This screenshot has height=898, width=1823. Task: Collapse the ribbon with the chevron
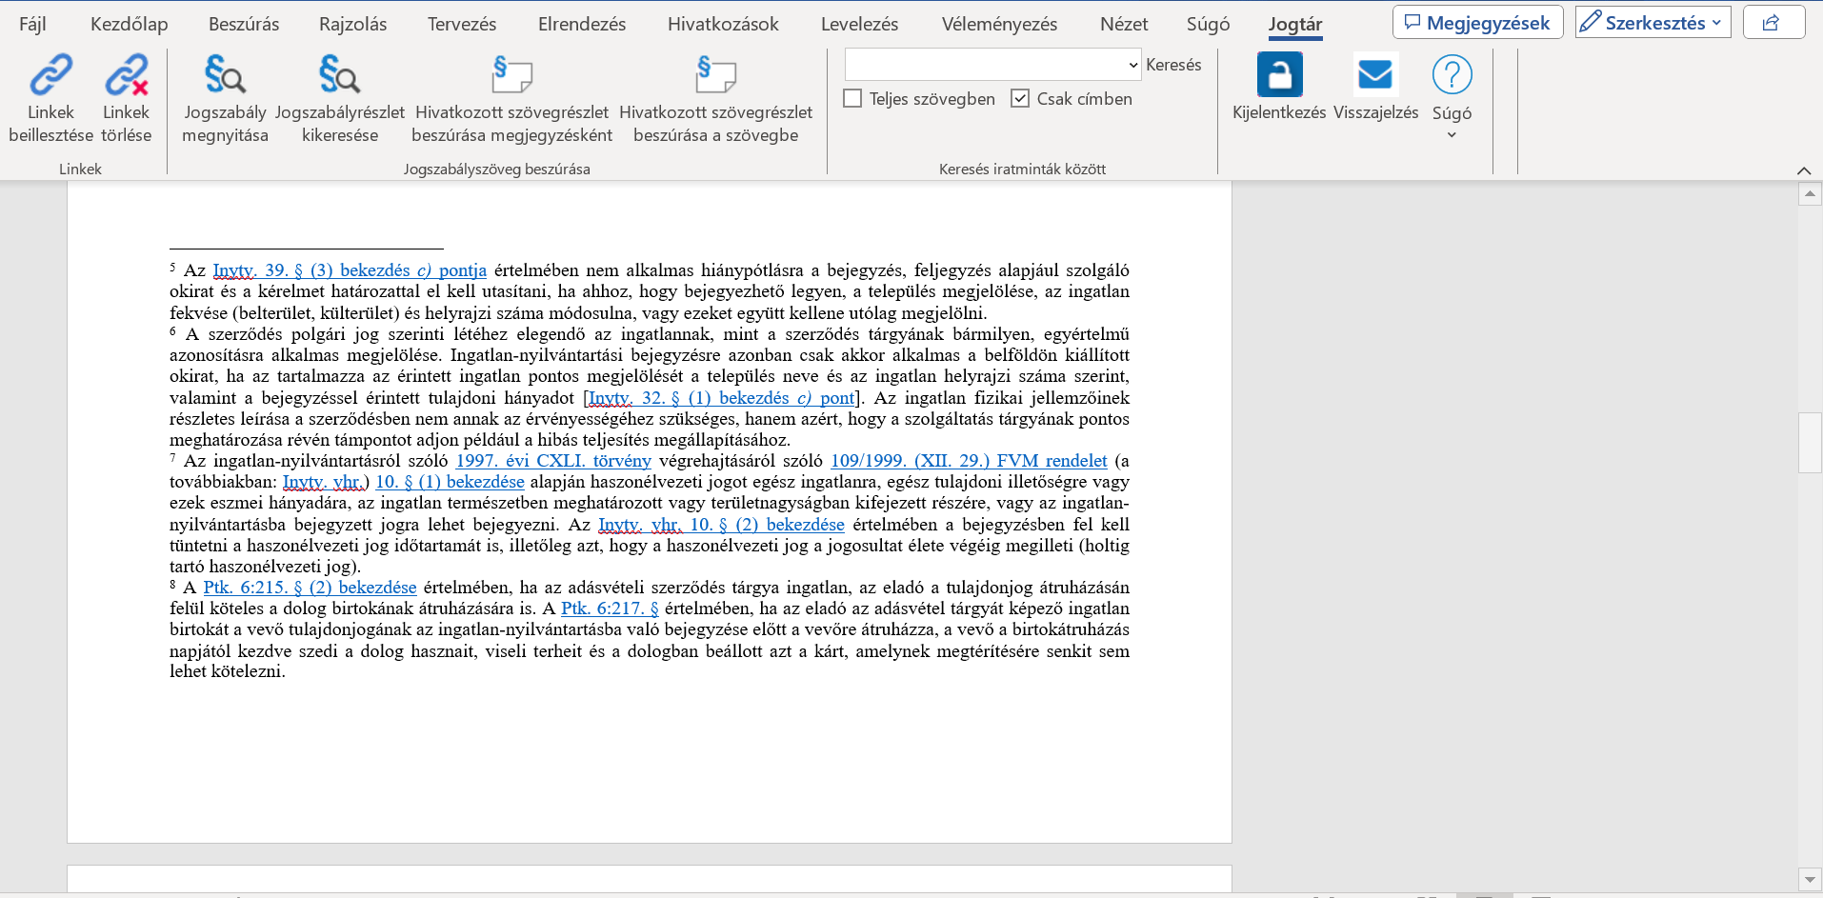[x=1803, y=170]
